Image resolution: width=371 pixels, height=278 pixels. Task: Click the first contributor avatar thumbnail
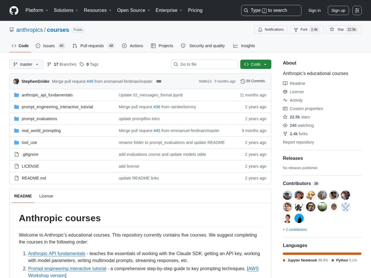click(x=288, y=195)
